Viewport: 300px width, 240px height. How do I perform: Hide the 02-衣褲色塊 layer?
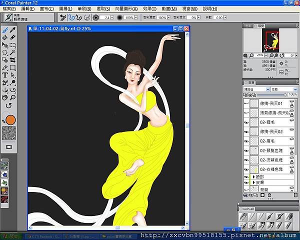[x=246, y=169]
